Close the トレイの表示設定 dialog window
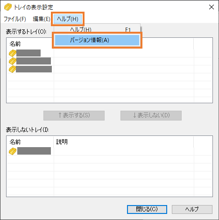Screen dimensions: 219x220 click(212, 7)
